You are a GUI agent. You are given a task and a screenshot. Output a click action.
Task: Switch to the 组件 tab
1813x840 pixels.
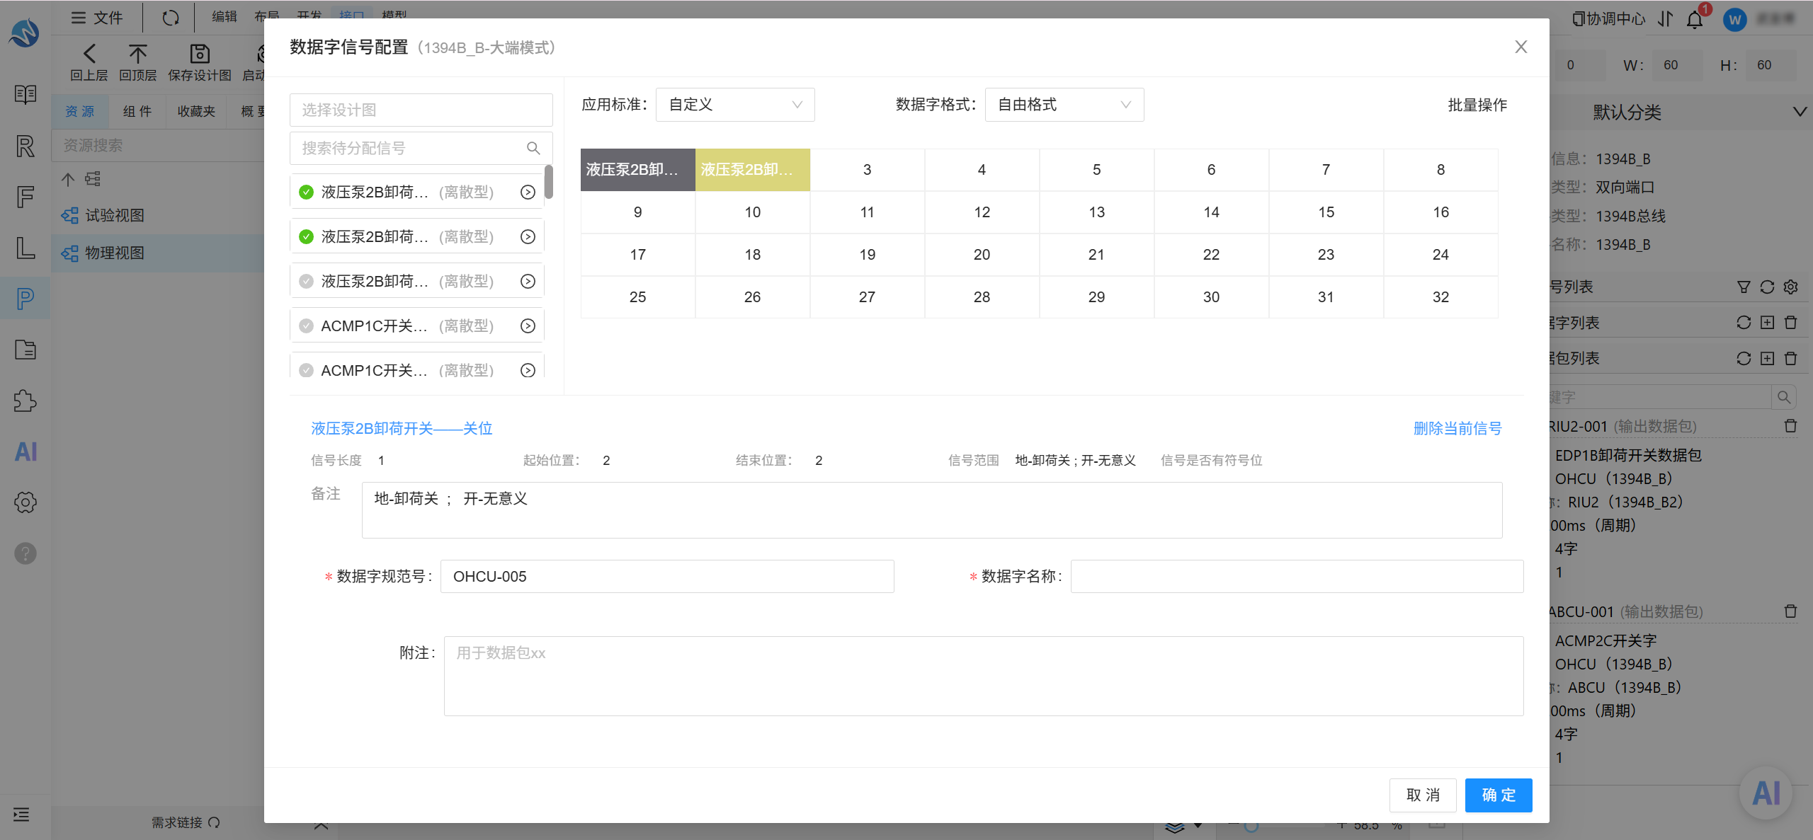coord(137,111)
